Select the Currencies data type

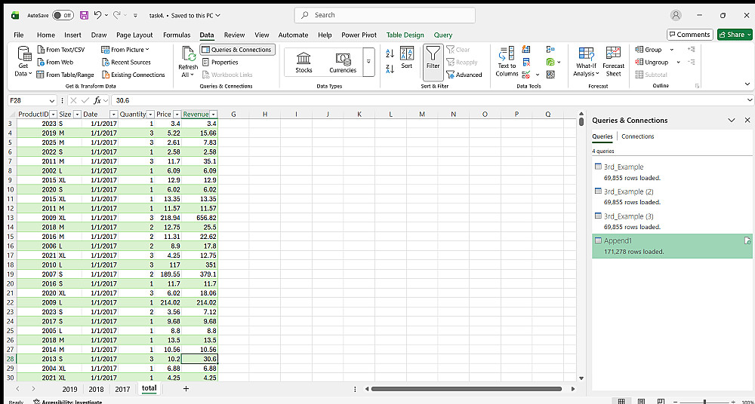[342, 63]
